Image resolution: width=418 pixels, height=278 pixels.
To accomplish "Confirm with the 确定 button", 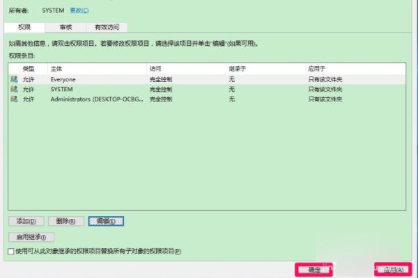I will pyautogui.click(x=313, y=270).
